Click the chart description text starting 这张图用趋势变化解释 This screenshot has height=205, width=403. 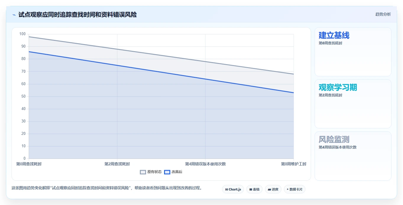107,188
